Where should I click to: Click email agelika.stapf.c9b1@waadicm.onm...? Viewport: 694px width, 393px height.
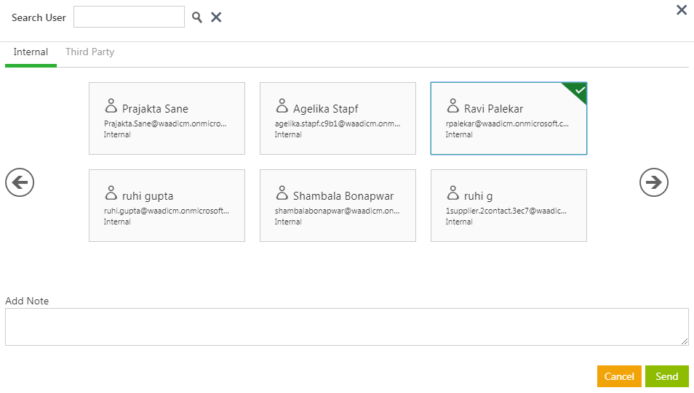click(338, 123)
